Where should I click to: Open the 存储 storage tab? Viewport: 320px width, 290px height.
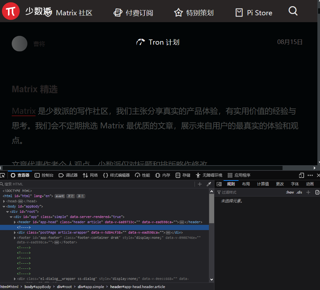tap(183, 175)
